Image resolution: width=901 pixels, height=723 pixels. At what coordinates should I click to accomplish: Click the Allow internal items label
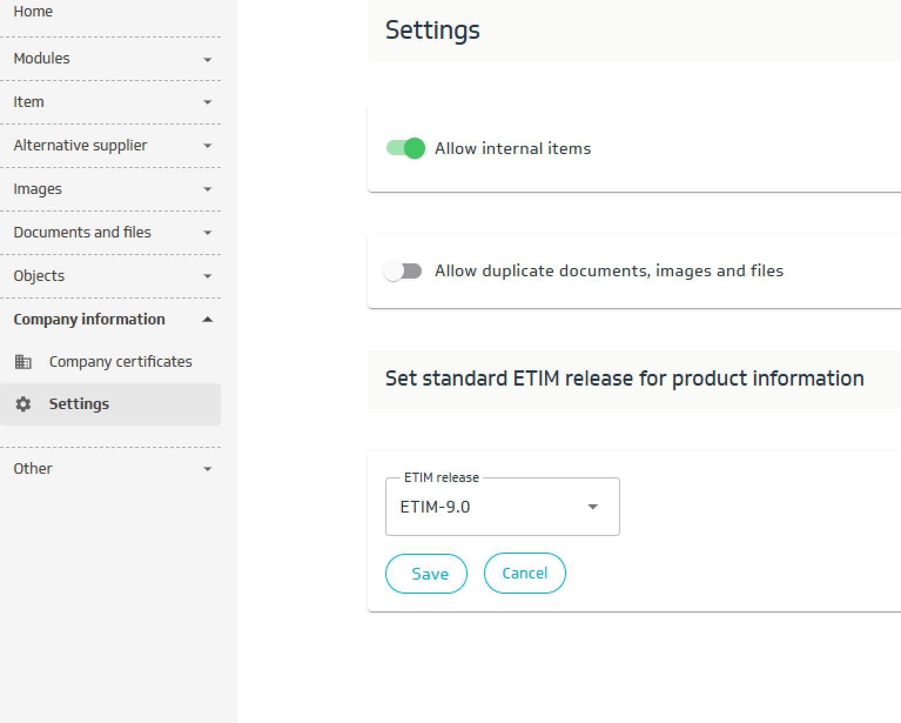click(513, 149)
